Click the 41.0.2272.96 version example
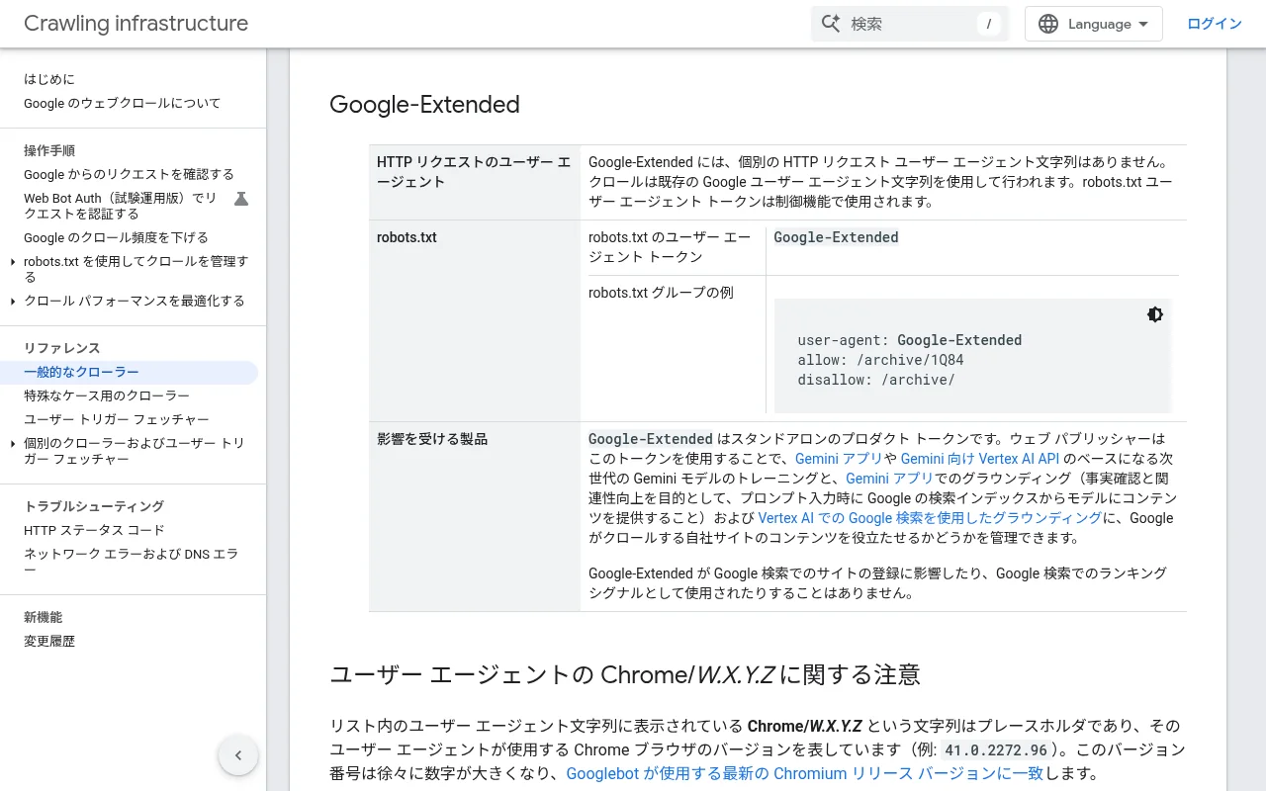Image resolution: width=1266 pixels, height=791 pixels. click(996, 749)
